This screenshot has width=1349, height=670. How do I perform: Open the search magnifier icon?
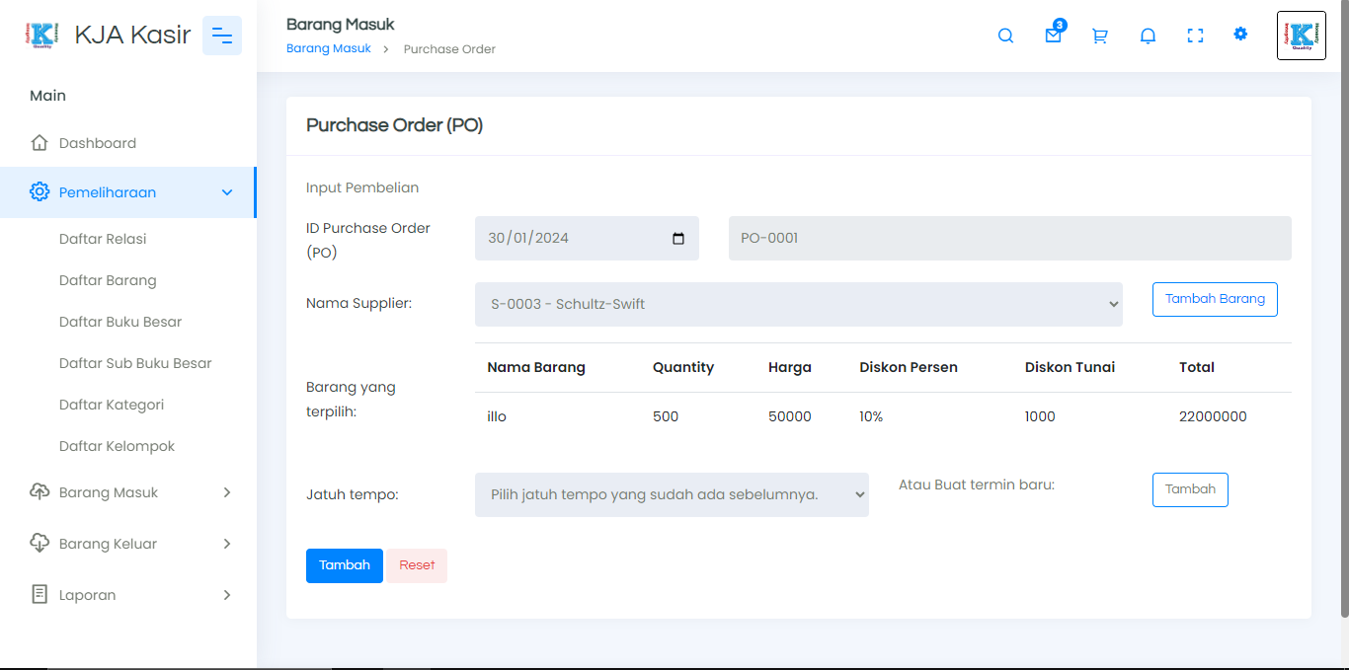1005,36
